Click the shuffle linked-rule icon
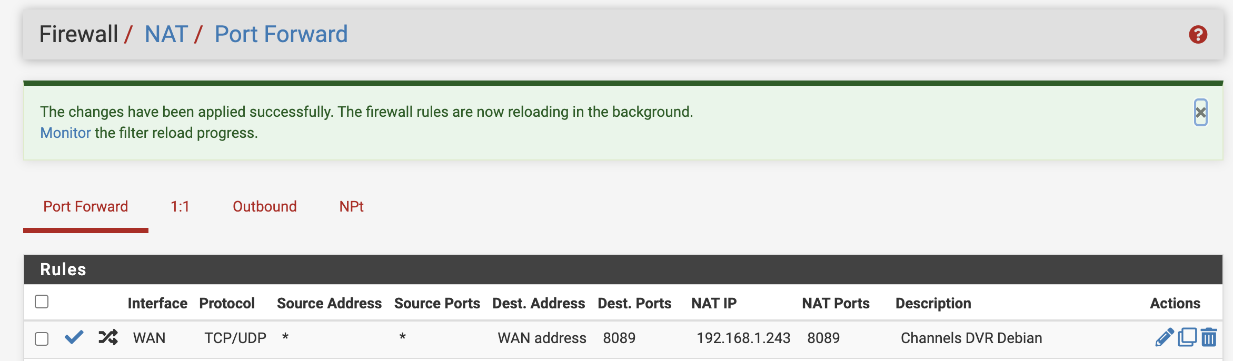 coord(108,337)
